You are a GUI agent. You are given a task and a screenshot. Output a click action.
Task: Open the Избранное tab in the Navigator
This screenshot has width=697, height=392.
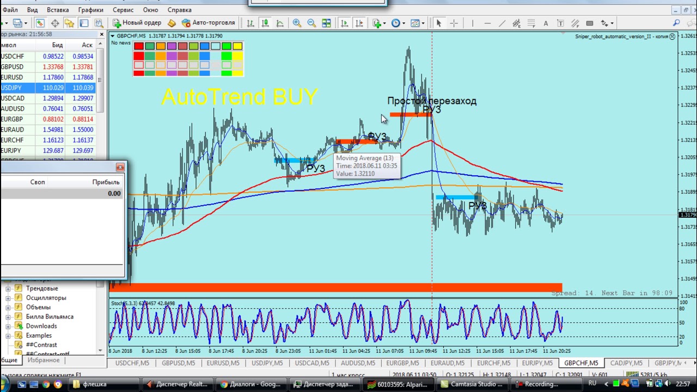click(44, 360)
